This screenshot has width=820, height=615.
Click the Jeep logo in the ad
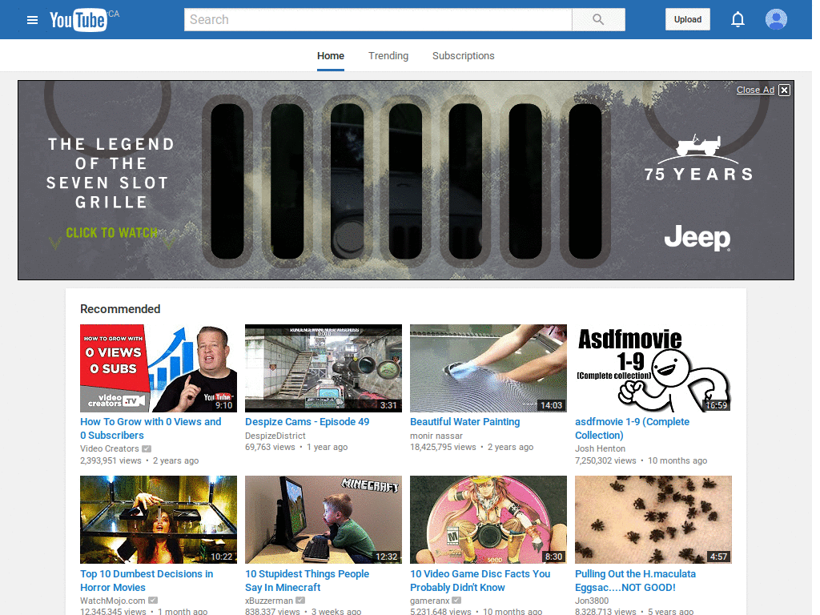click(697, 238)
